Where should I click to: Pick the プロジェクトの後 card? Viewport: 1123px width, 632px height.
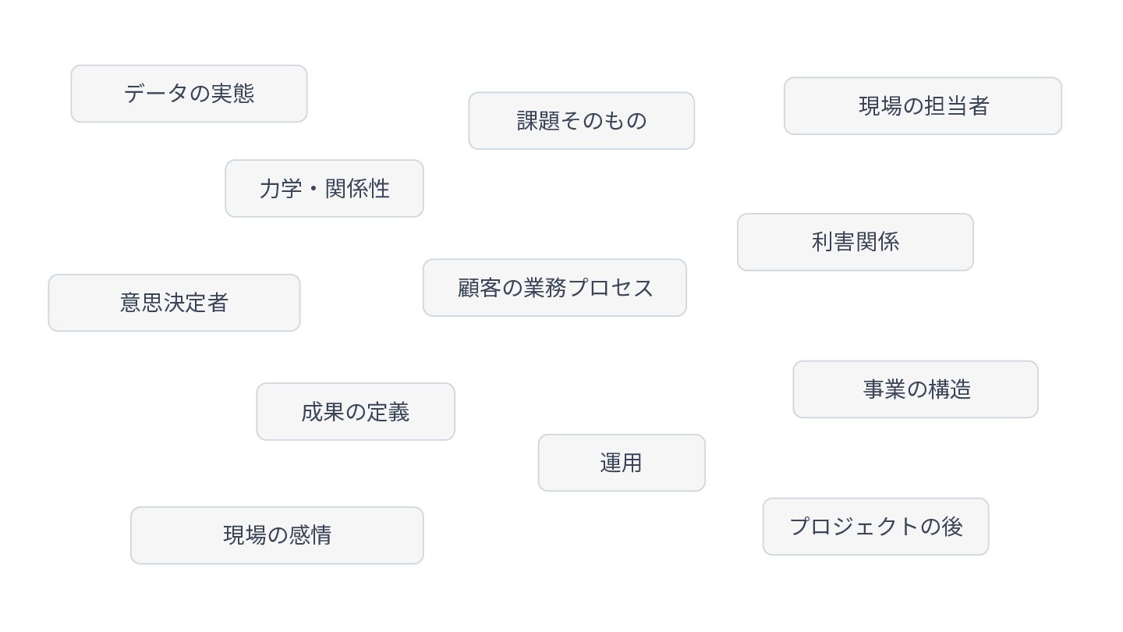[x=876, y=527]
